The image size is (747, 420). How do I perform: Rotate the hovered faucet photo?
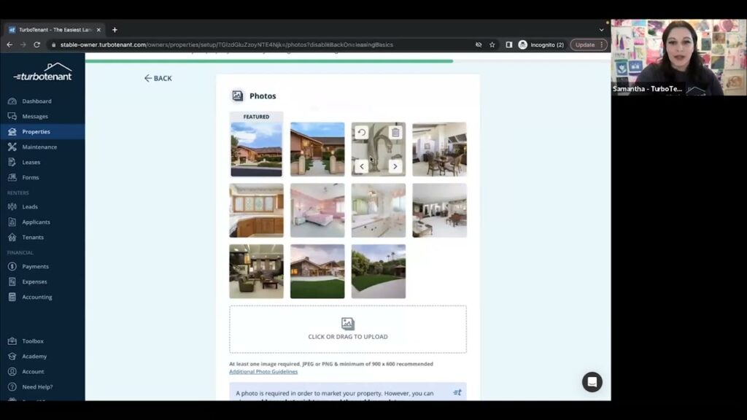(x=362, y=133)
